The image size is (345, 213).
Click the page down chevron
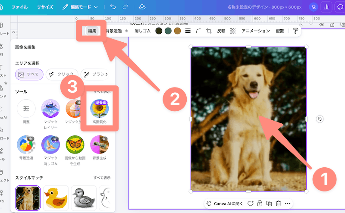(x=311, y=25)
